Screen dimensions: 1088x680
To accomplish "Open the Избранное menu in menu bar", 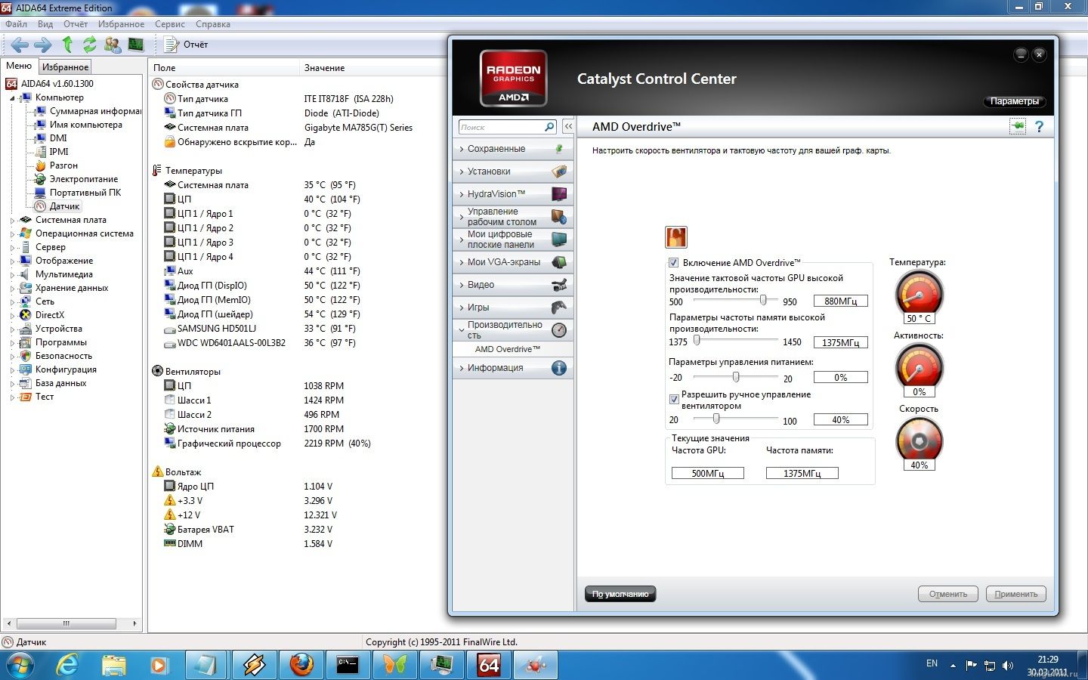I will click(x=121, y=24).
